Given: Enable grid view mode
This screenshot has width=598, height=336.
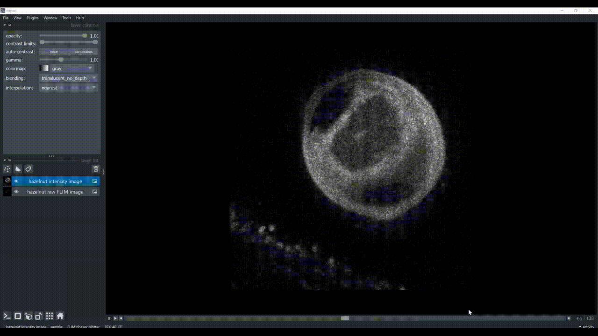Looking at the screenshot, I should [50, 316].
